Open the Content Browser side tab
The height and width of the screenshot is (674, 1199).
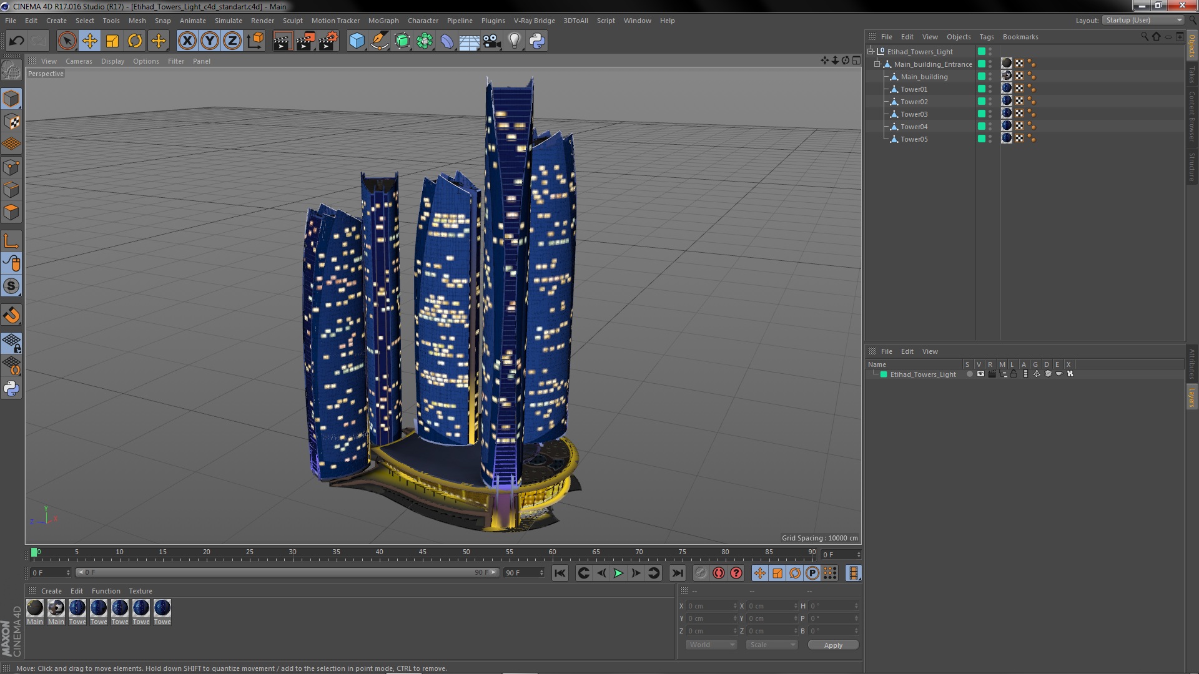[1192, 115]
